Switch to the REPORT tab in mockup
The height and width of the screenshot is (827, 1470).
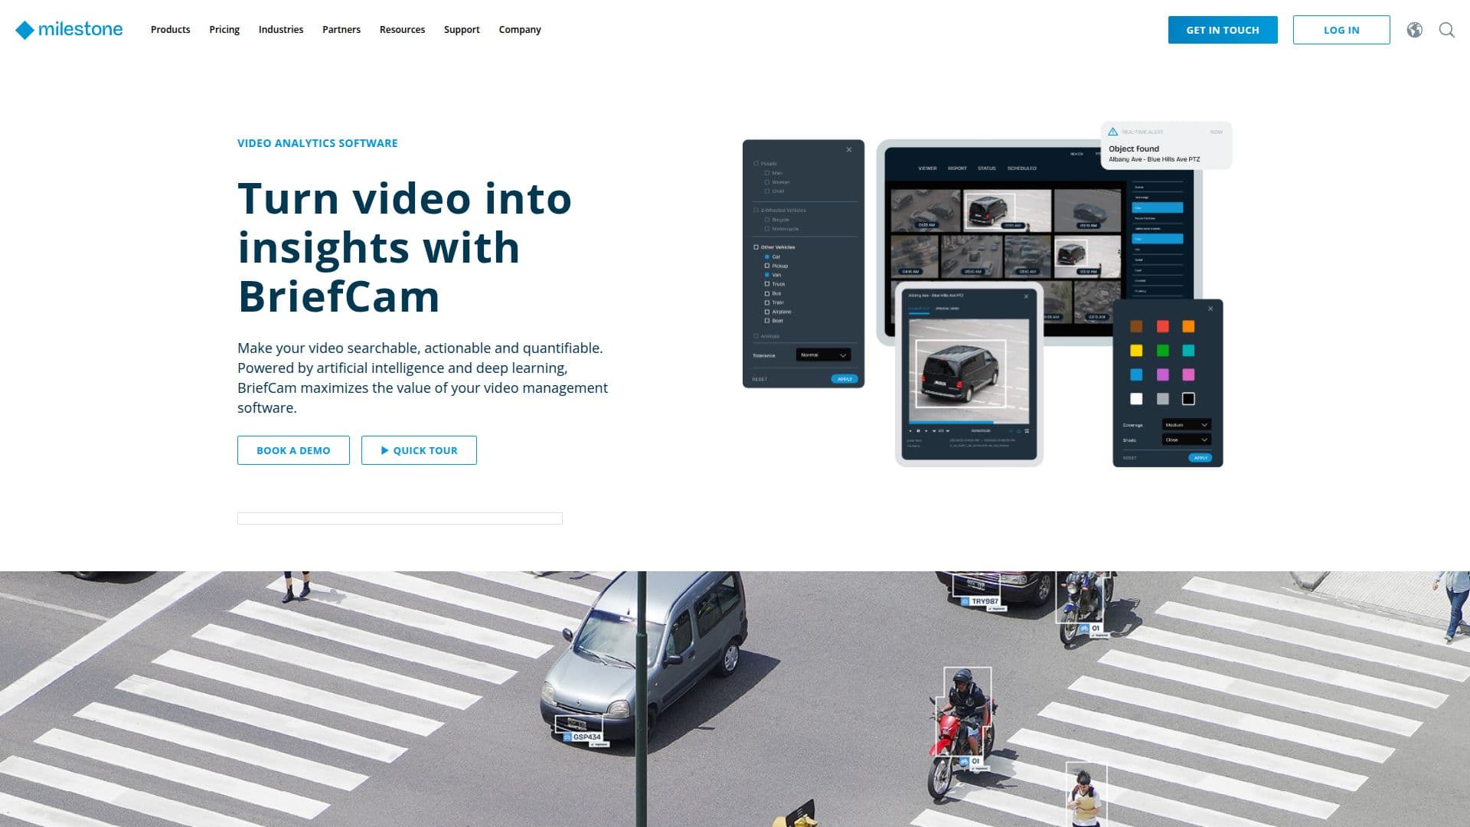(957, 168)
